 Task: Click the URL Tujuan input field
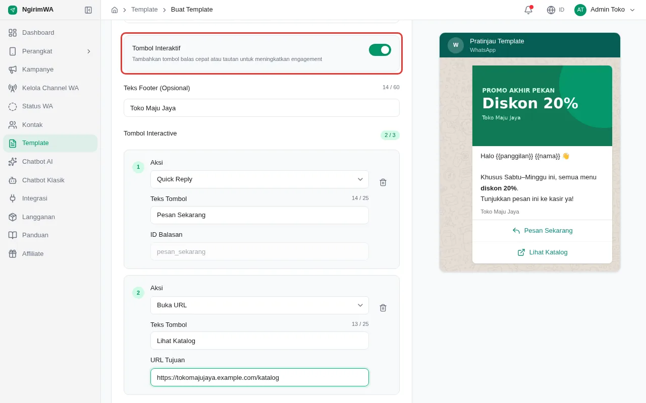click(259, 377)
